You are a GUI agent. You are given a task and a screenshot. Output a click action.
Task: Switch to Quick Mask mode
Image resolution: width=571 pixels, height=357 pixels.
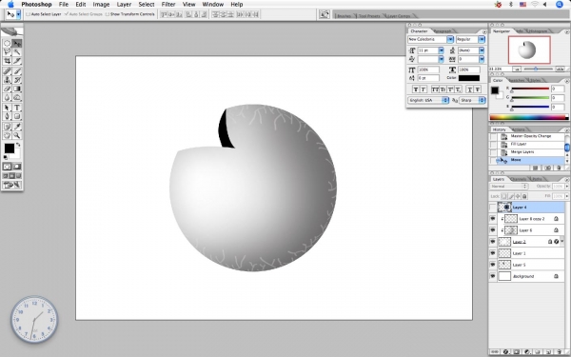[17, 167]
